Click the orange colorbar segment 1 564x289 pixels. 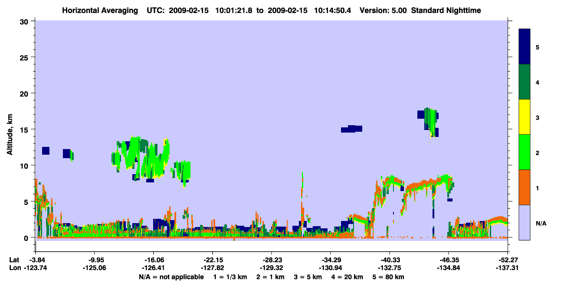(525, 187)
